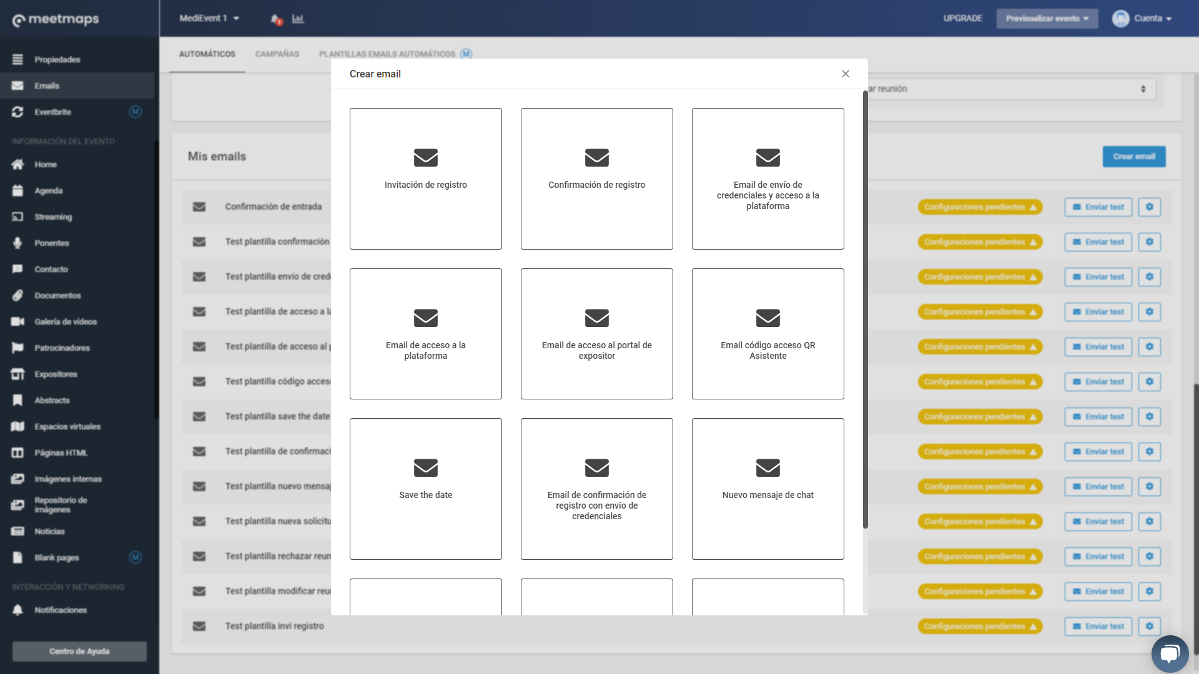Open Eventbrite sync in the sidebar
This screenshot has height=674, width=1199.
pos(77,112)
